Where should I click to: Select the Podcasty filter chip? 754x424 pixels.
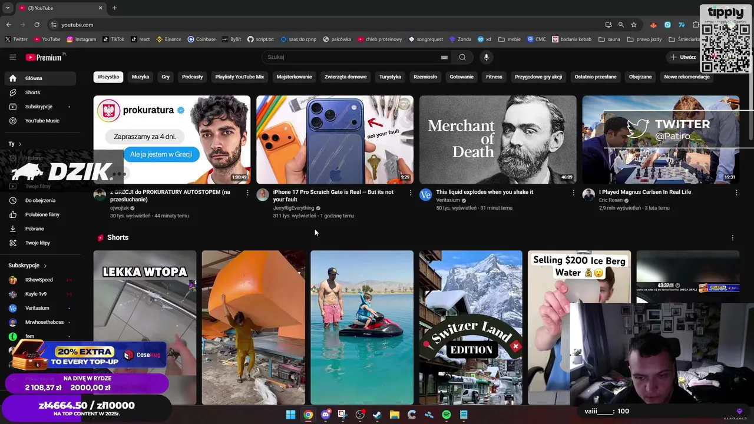(x=192, y=77)
